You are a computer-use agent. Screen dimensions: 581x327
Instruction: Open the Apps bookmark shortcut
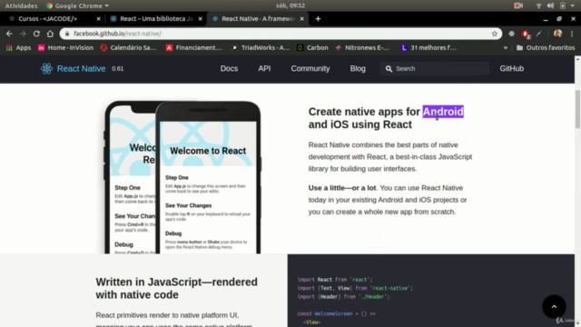click(18, 47)
